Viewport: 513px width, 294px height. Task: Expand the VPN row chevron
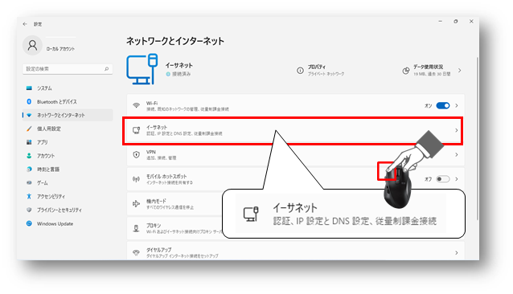[x=457, y=155]
